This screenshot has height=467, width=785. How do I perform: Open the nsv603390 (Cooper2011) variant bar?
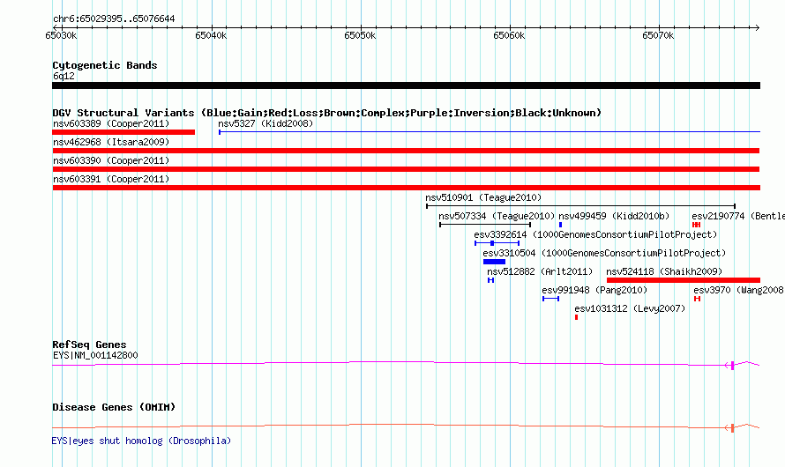(x=406, y=169)
